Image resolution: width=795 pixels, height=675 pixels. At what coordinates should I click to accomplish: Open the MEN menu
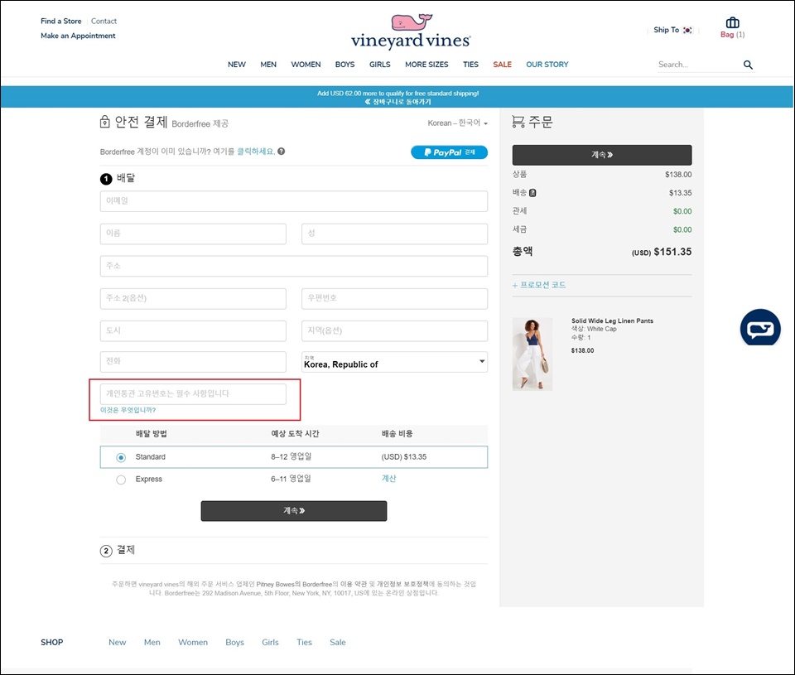268,65
